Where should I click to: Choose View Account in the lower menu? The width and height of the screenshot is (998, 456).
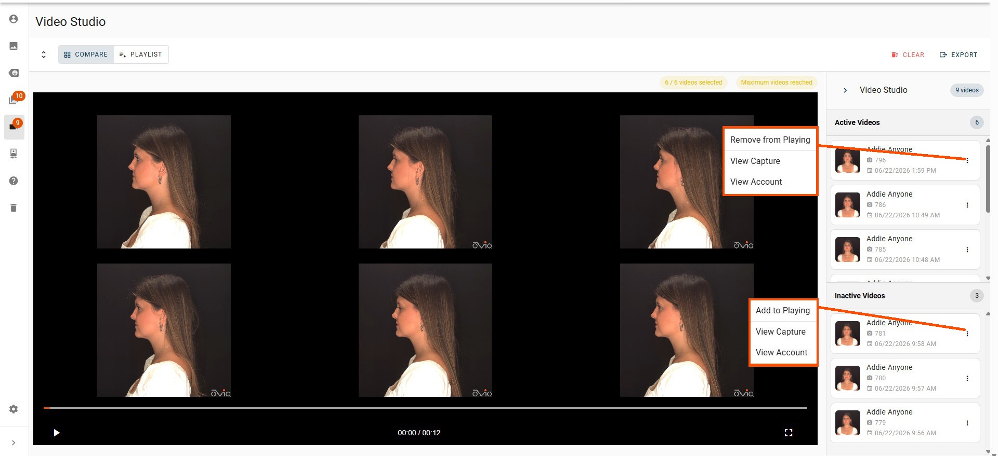783,352
